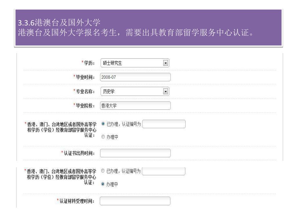Click the arrow icon of 专业名称 combo box

click(166, 91)
